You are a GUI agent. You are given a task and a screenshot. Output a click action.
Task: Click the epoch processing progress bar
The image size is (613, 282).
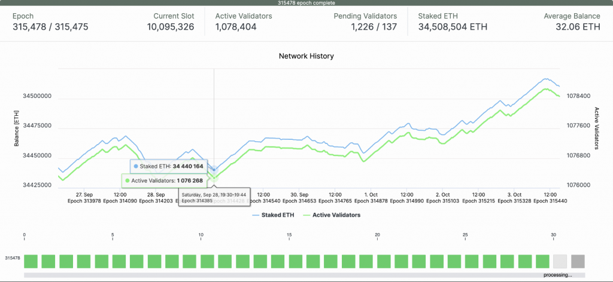[304, 275]
